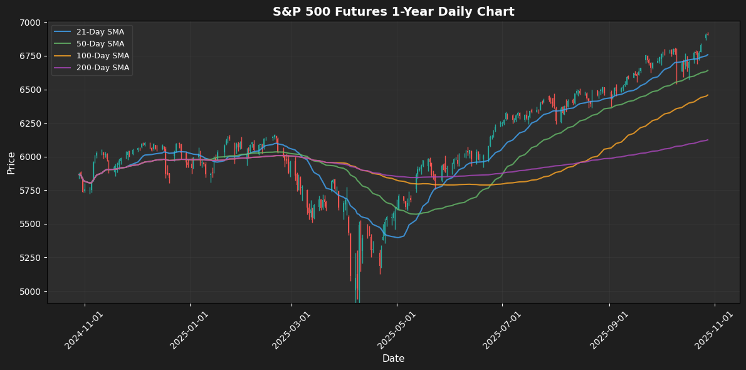Click the purple 200-Day SMA line swatch
Viewport: 746px width, 370px height.
point(63,68)
